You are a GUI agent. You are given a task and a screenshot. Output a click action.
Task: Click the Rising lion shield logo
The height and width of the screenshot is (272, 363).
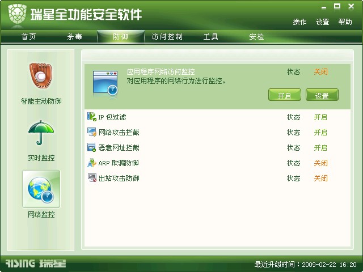click(18, 14)
